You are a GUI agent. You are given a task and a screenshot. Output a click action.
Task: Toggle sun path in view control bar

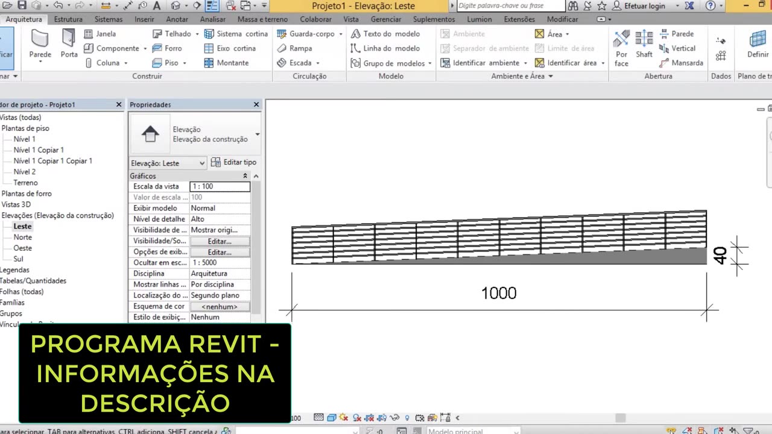tap(344, 418)
